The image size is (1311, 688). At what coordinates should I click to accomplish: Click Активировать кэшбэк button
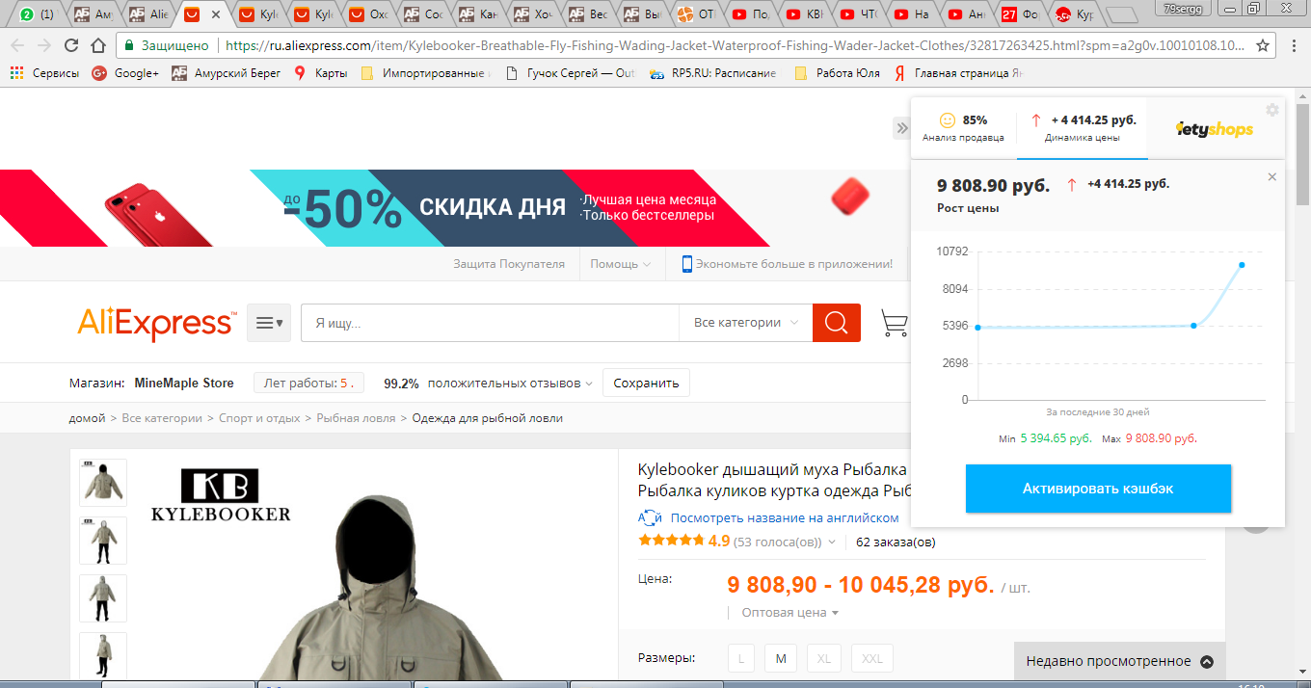[1098, 489]
